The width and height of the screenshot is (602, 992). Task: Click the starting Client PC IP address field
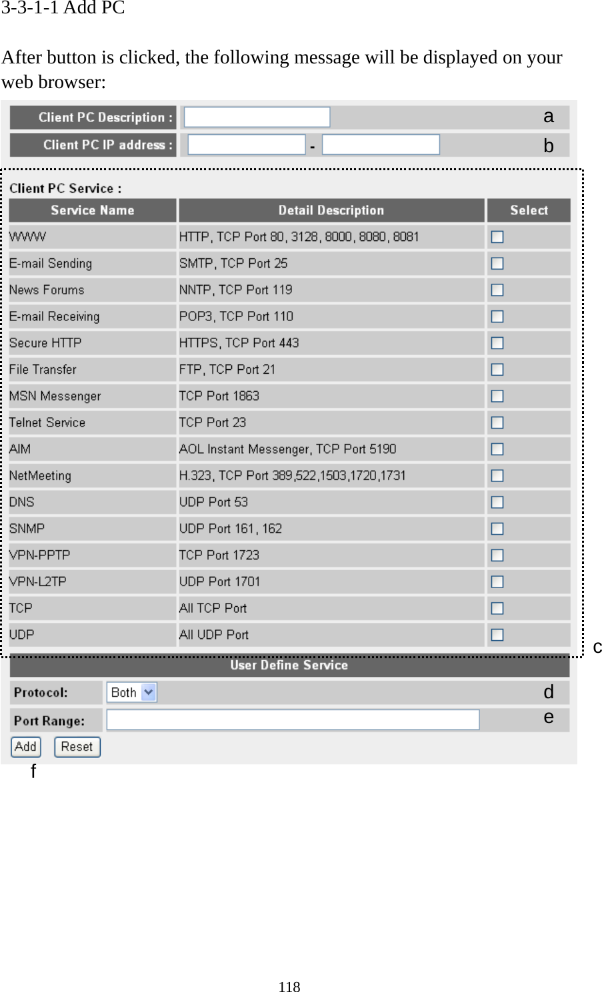click(247, 145)
